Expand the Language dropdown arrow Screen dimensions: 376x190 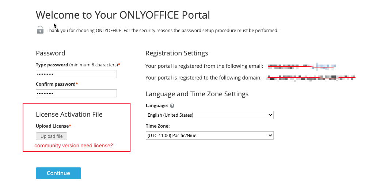click(x=270, y=115)
